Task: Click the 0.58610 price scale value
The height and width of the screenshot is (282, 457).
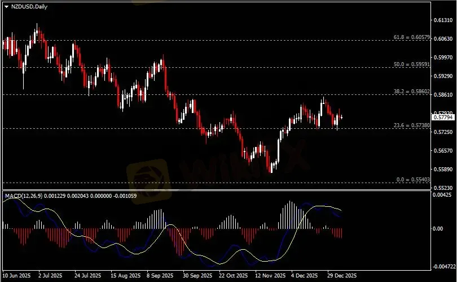Action: pyautogui.click(x=443, y=95)
